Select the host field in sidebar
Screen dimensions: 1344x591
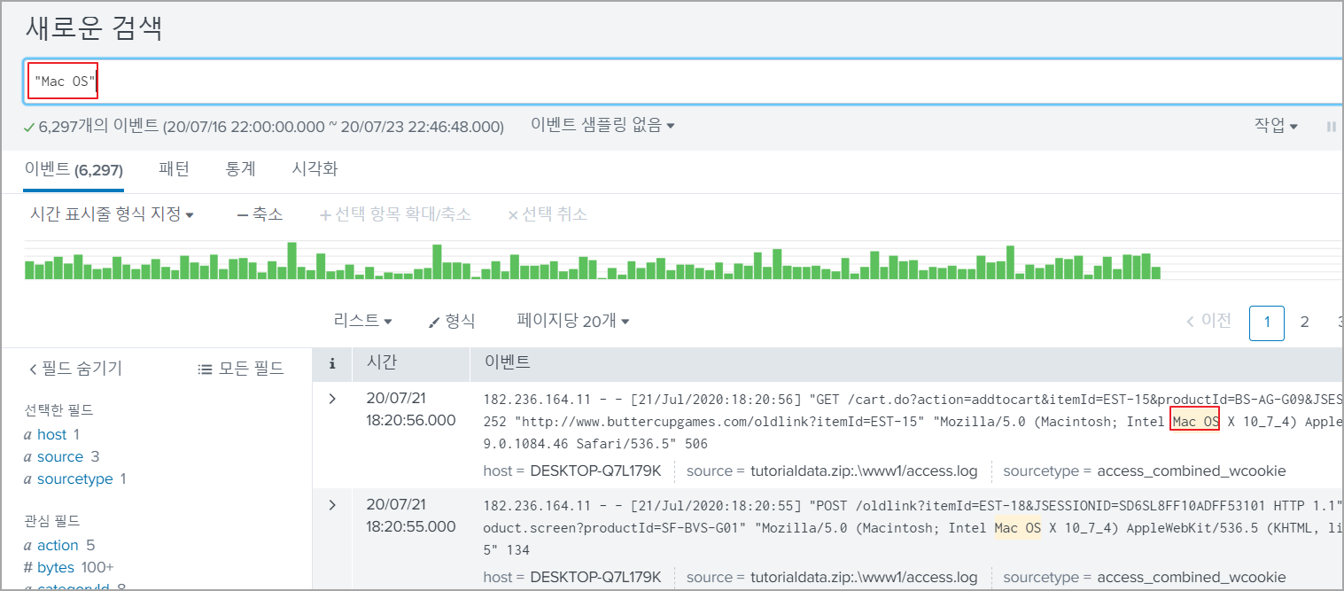(52, 434)
